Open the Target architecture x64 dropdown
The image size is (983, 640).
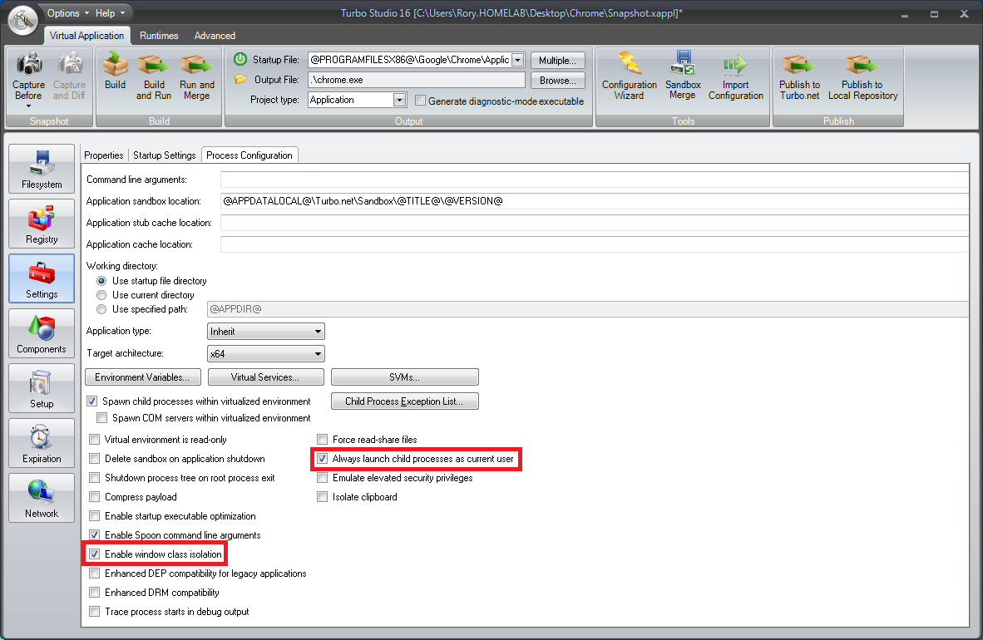266,354
